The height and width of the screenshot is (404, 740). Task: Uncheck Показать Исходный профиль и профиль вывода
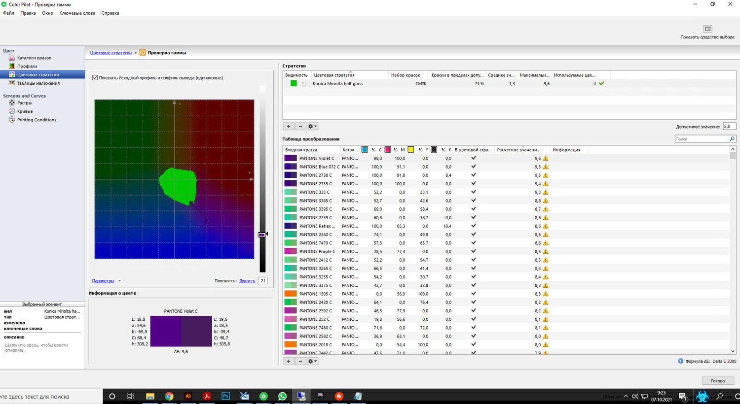coord(95,78)
